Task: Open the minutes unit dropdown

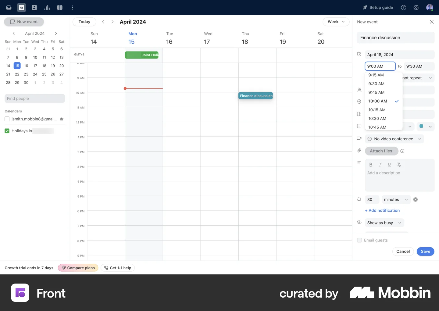Action: coord(396,199)
